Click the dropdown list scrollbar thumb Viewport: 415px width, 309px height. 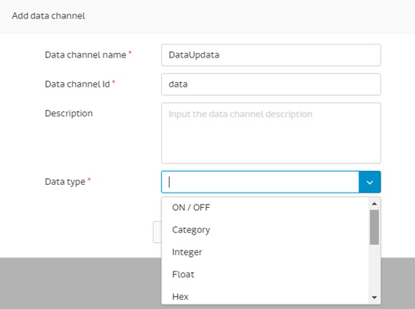(374, 227)
